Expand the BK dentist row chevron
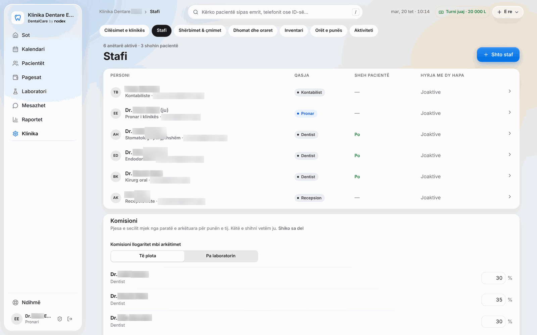This screenshot has width=537, height=335. 509,176
